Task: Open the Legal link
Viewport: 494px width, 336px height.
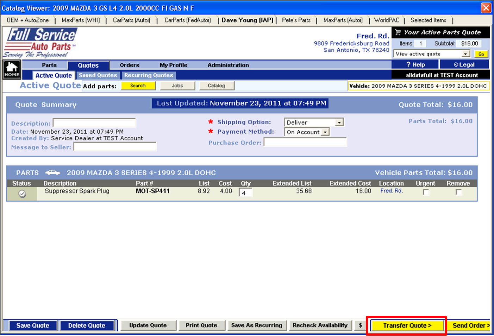Action: 464,64
